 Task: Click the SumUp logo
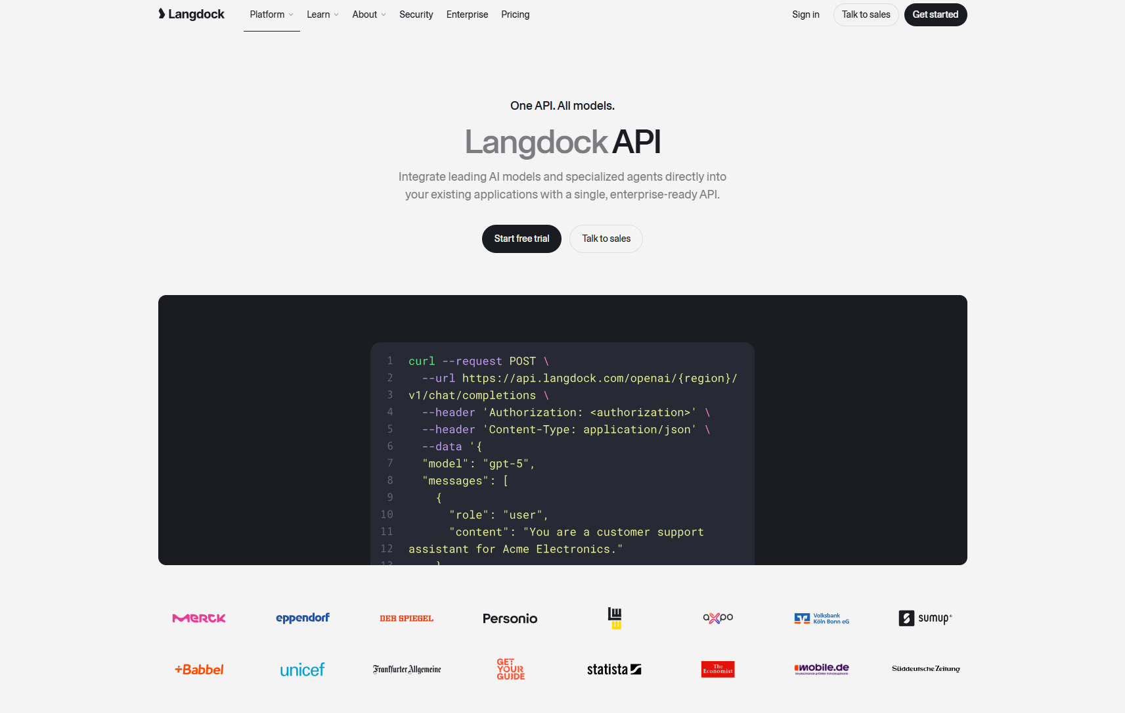click(x=925, y=618)
